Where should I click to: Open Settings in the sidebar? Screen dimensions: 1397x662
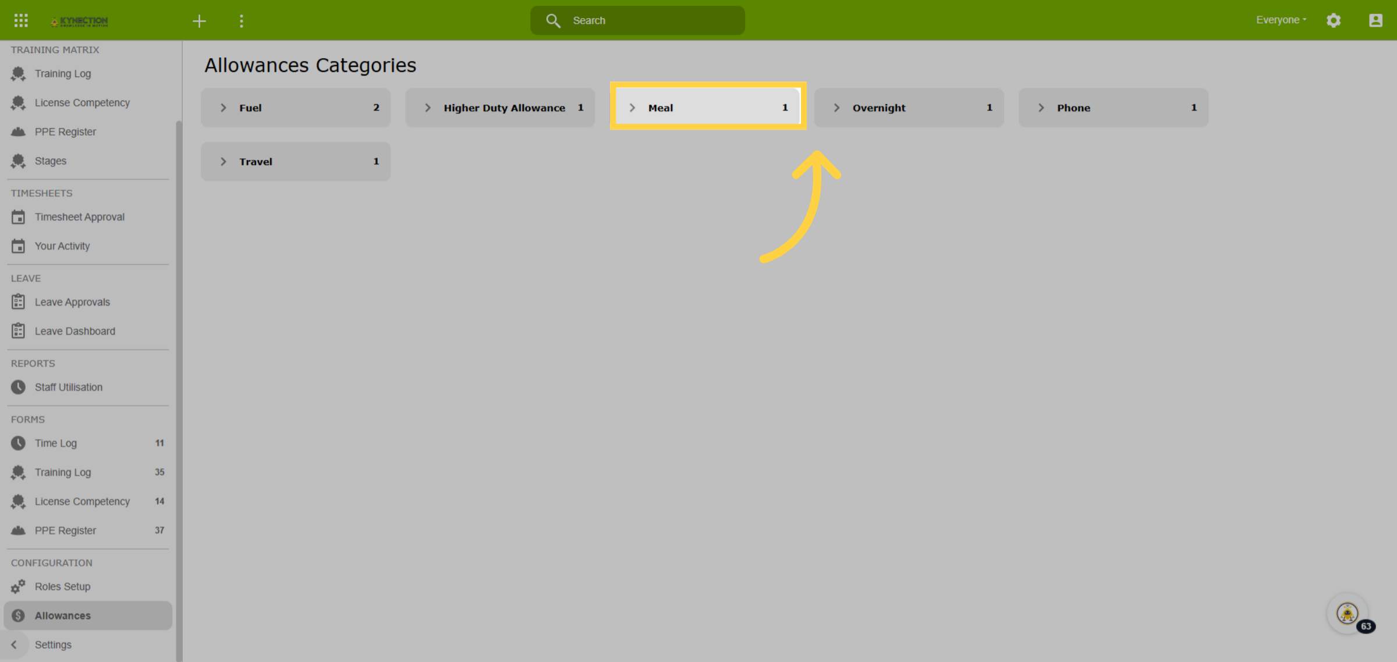click(53, 645)
